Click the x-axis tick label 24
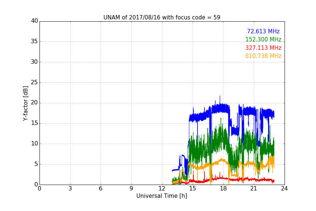This screenshot has height=211, width=316. tap(284, 189)
